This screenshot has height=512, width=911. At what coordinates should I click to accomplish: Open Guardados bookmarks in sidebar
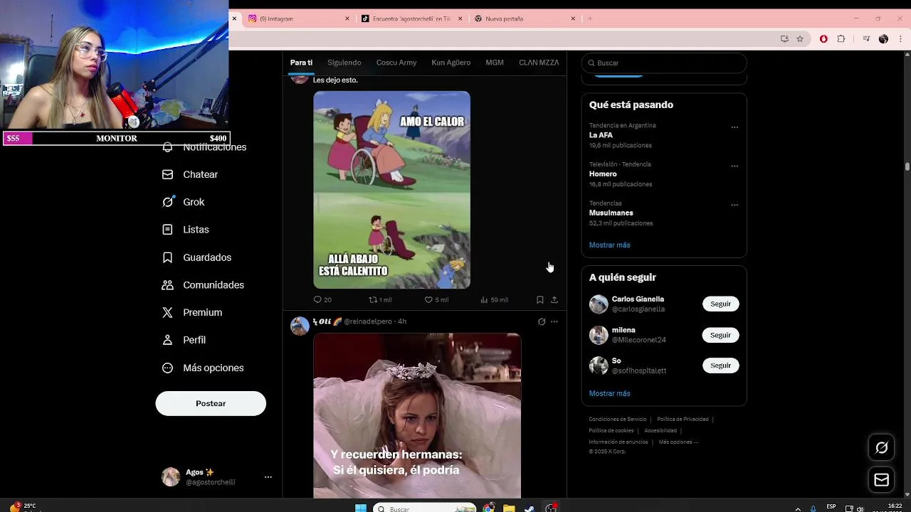(196, 257)
